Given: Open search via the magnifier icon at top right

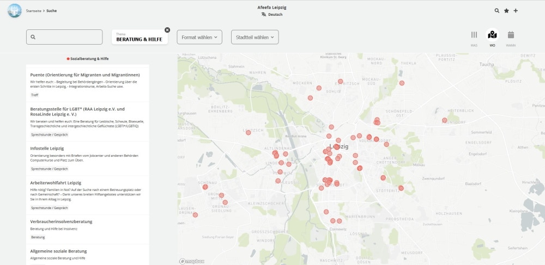Looking at the screenshot, I should point(496,10).
